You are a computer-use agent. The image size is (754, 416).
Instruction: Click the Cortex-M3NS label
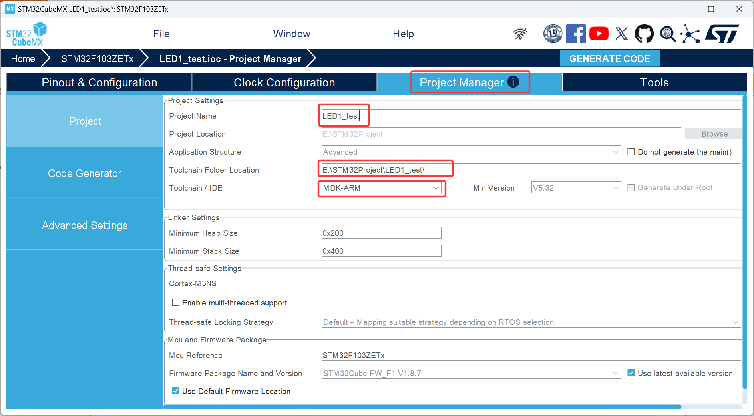click(193, 283)
